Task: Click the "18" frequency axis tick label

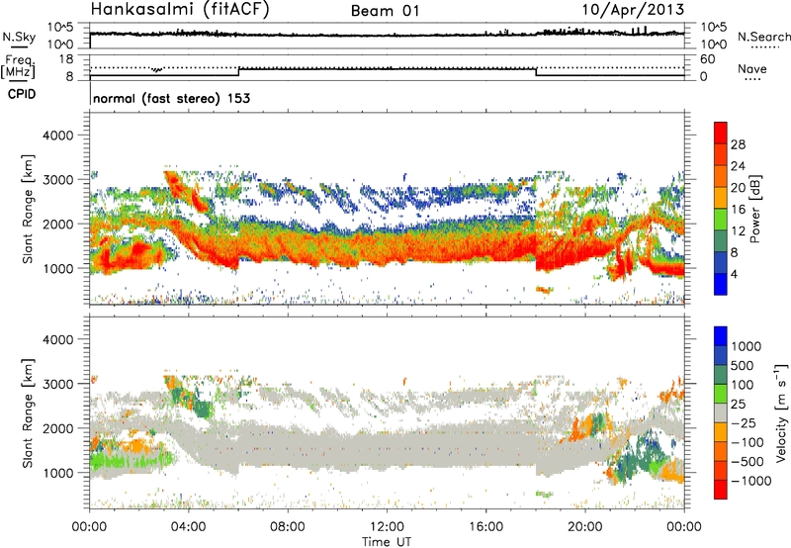Action: point(66,59)
